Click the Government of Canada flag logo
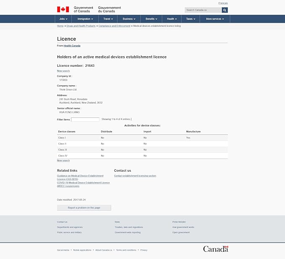 coord(63,9)
